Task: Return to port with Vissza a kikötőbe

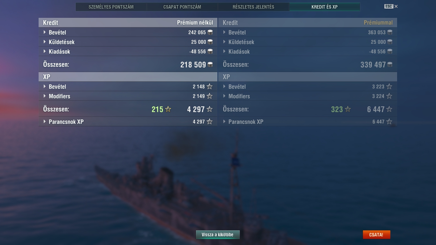Action: (218, 235)
